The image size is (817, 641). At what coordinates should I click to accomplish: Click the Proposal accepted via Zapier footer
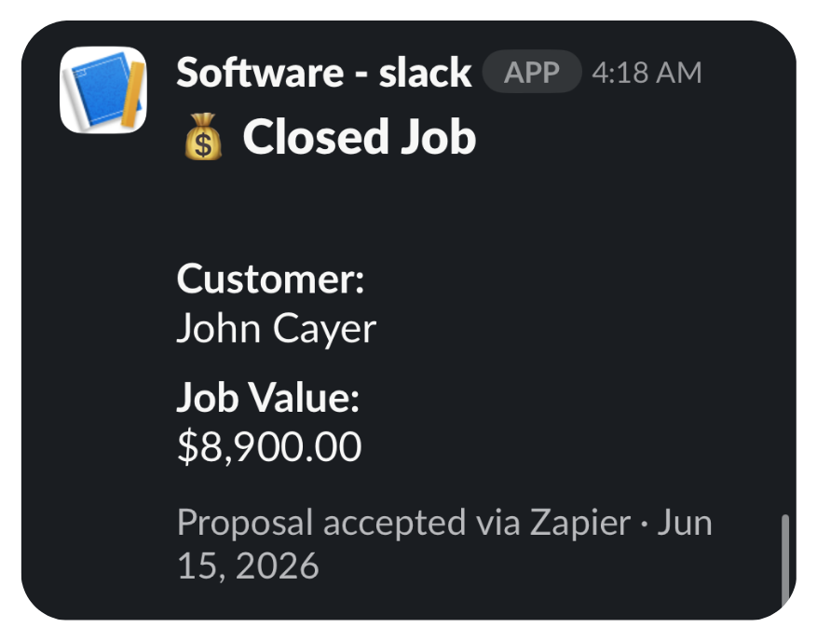coord(403,522)
